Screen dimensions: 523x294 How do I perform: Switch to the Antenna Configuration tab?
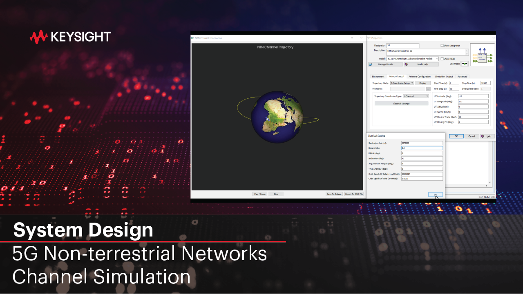pos(420,77)
